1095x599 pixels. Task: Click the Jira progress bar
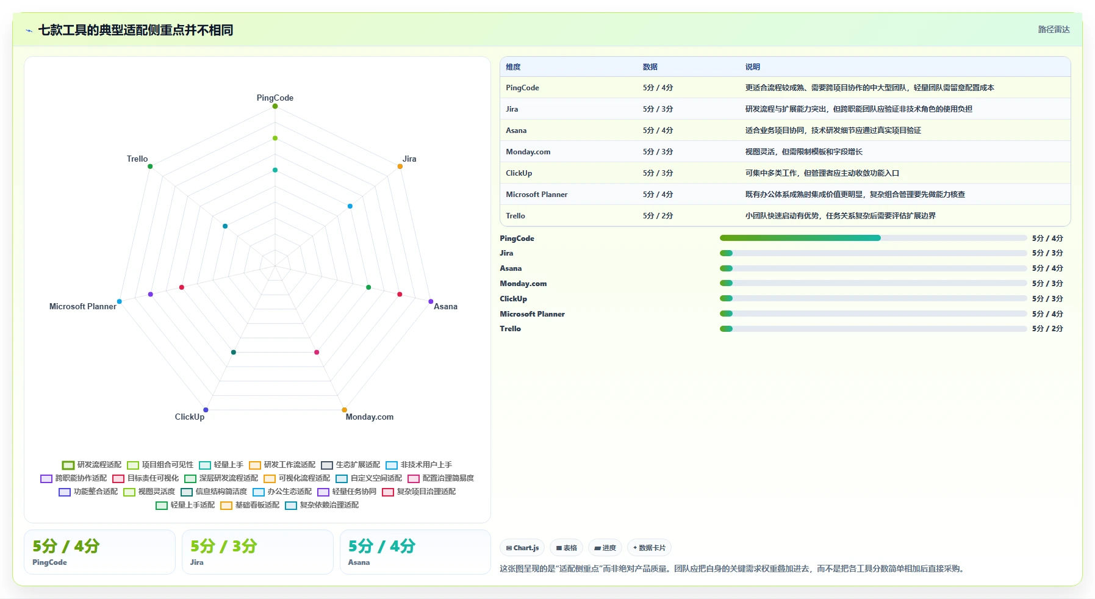873,253
